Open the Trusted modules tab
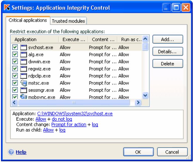 pyautogui.click(x=69, y=21)
